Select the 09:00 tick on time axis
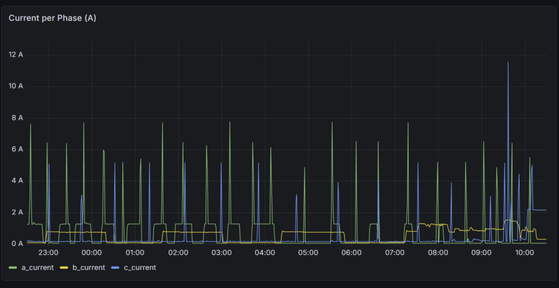The image size is (559, 288). pos(481,253)
